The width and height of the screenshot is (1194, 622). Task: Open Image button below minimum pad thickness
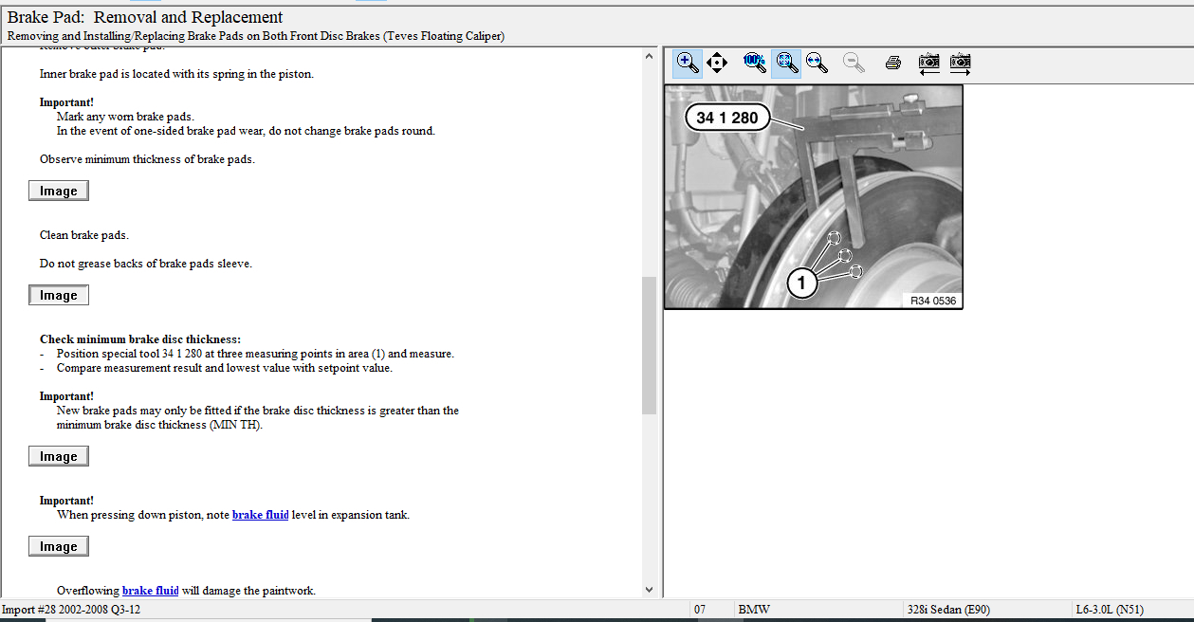pos(59,192)
